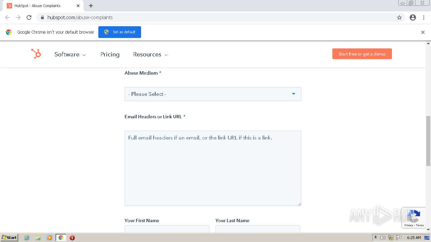
Task: Click the Chrome icon in the taskbar
Action: [x=61, y=238]
